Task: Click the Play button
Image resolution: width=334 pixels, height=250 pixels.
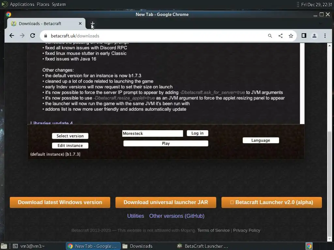Action: [166, 144]
